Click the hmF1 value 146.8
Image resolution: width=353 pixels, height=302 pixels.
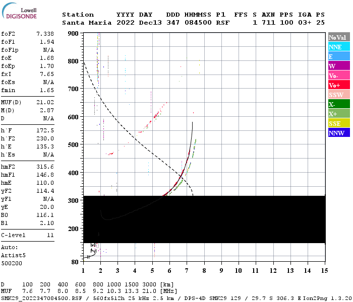pos(45,175)
